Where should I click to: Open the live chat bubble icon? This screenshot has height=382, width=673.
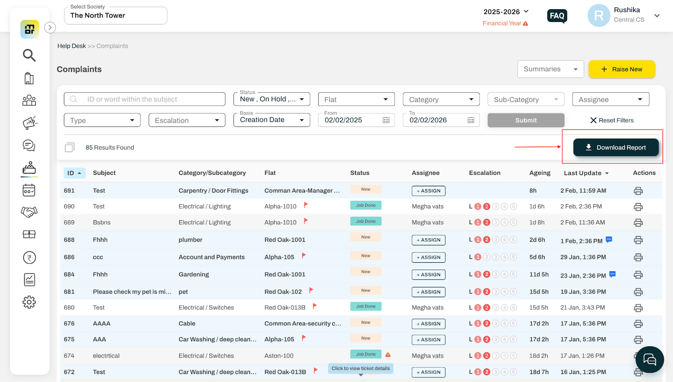click(x=649, y=360)
